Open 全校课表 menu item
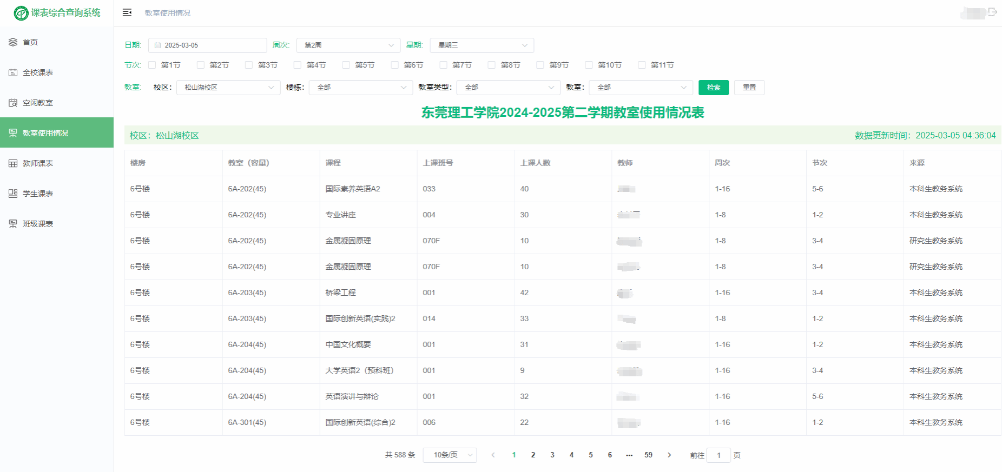Viewport: 1002px width, 472px height. (57, 72)
